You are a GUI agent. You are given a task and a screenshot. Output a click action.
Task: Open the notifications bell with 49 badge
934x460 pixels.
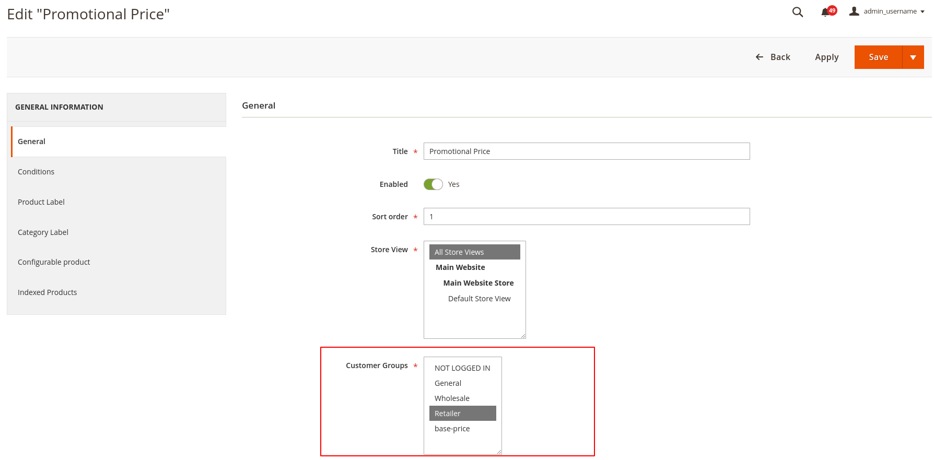point(826,12)
